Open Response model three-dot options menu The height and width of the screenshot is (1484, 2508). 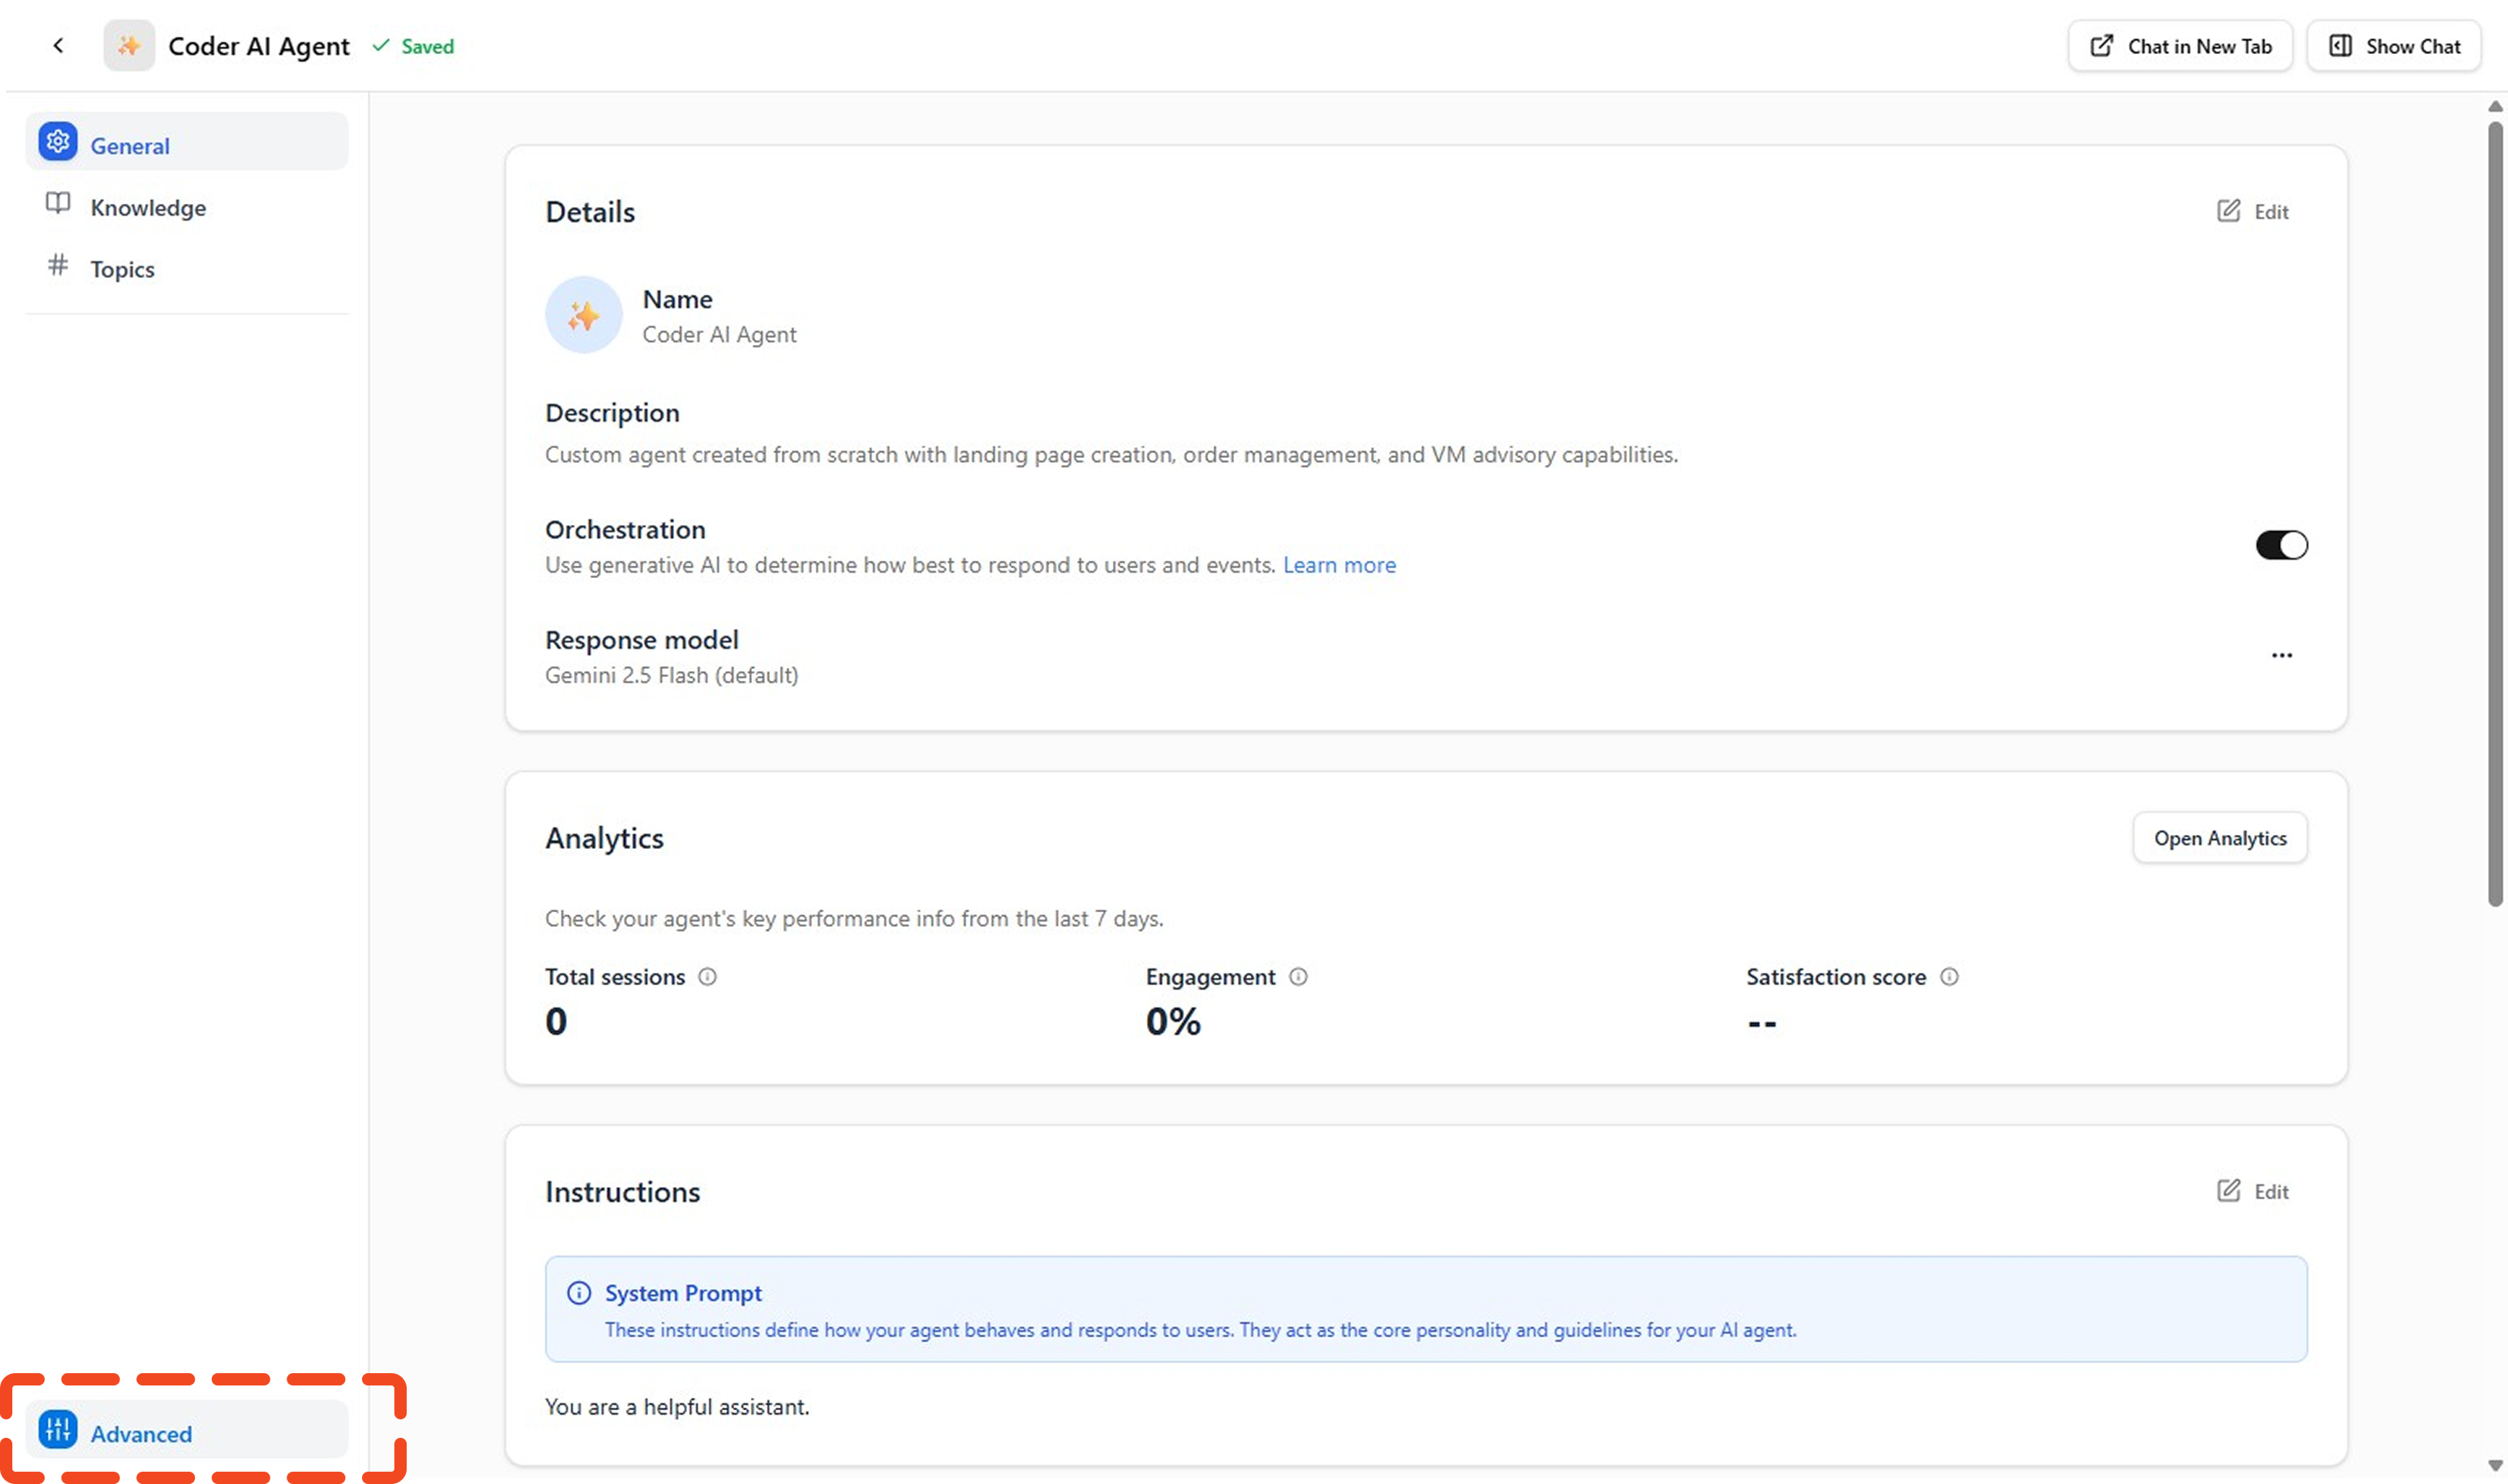pos(2281,656)
